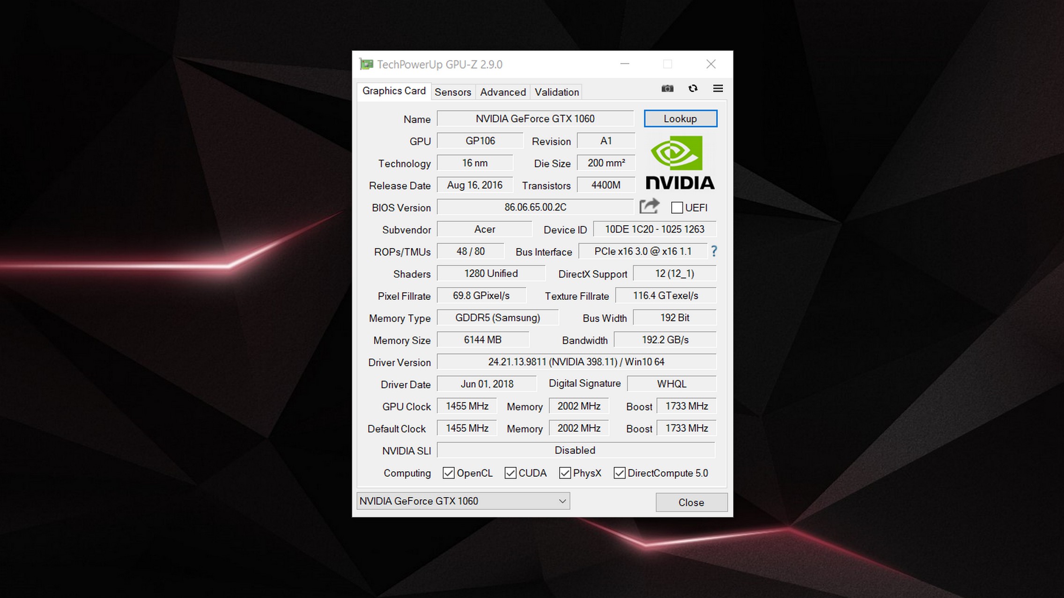Click the Name field NVIDIA GeForce GTX 1060

tap(535, 118)
